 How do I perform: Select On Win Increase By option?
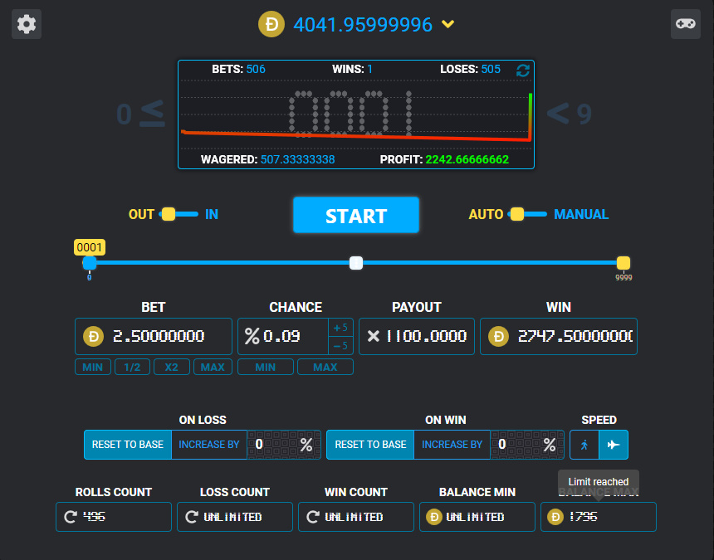pos(452,445)
